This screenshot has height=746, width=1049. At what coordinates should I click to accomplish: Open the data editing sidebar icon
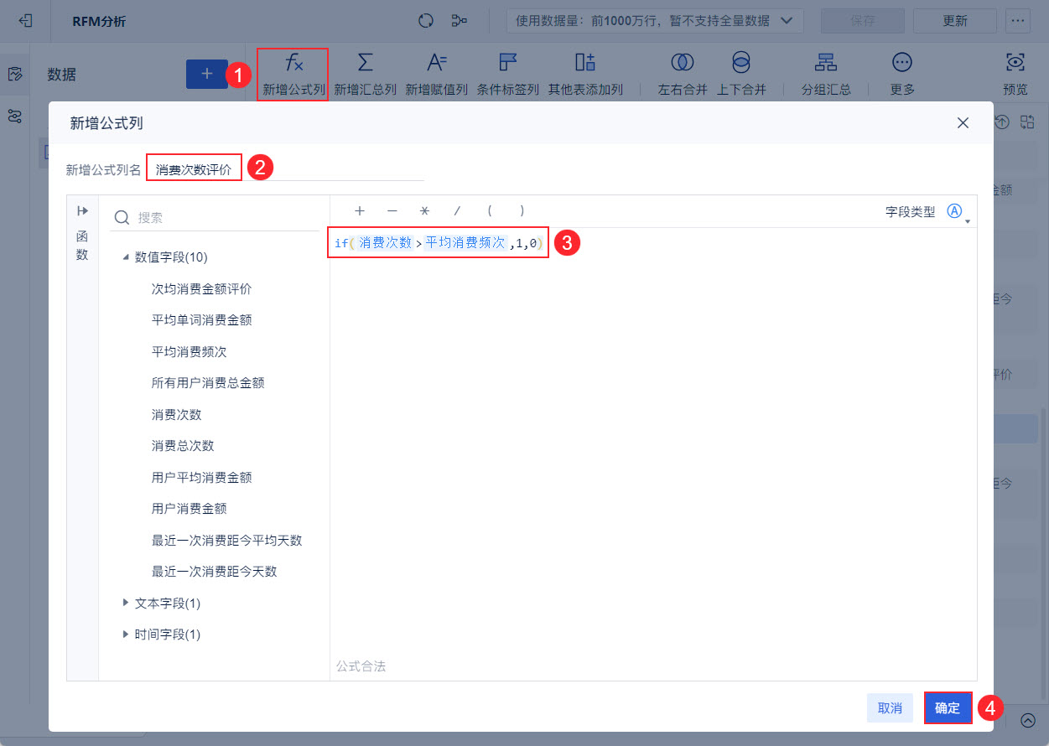(x=14, y=75)
